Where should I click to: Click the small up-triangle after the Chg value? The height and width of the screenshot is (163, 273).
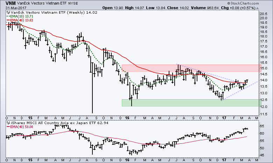258,8
